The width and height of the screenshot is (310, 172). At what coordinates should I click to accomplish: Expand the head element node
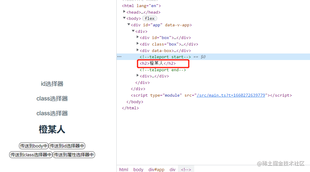click(x=124, y=12)
